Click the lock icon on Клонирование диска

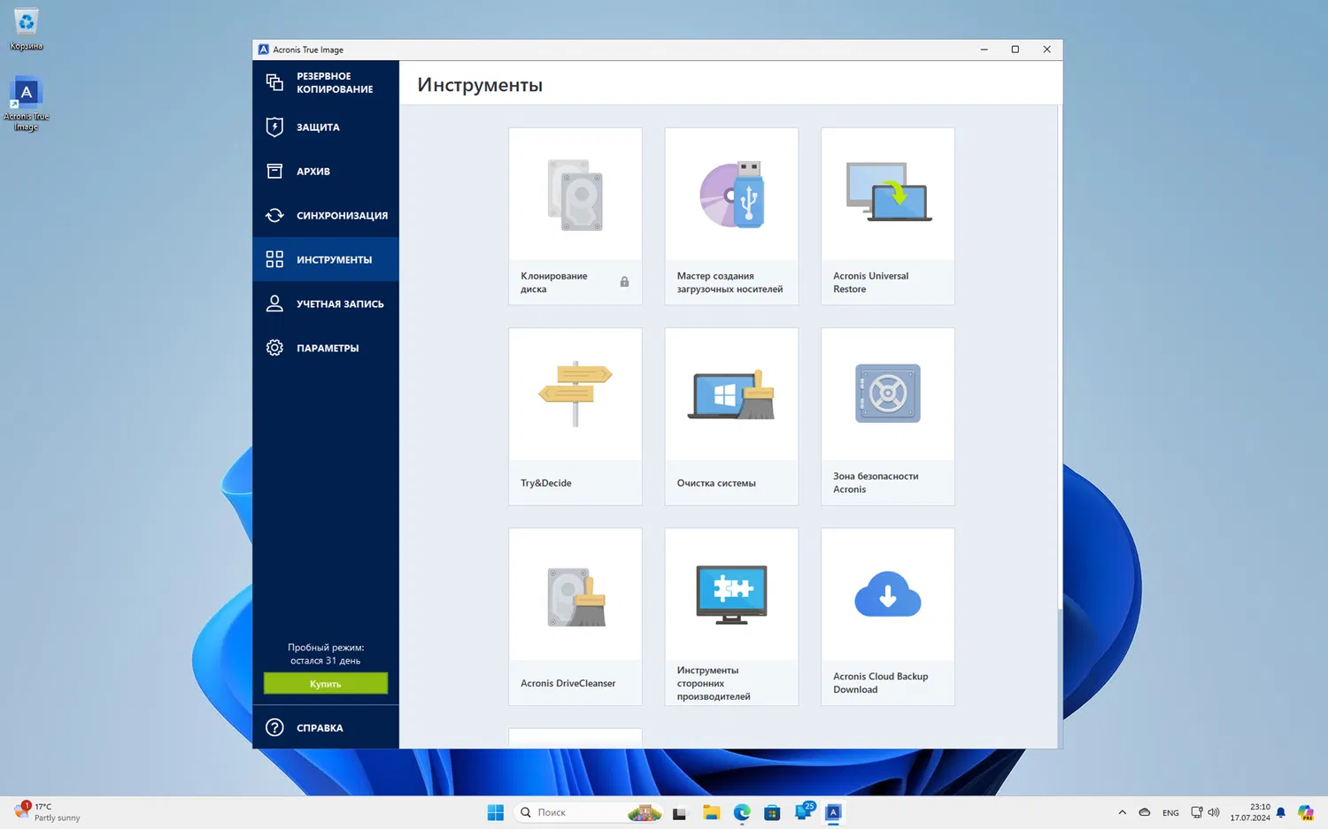point(624,282)
